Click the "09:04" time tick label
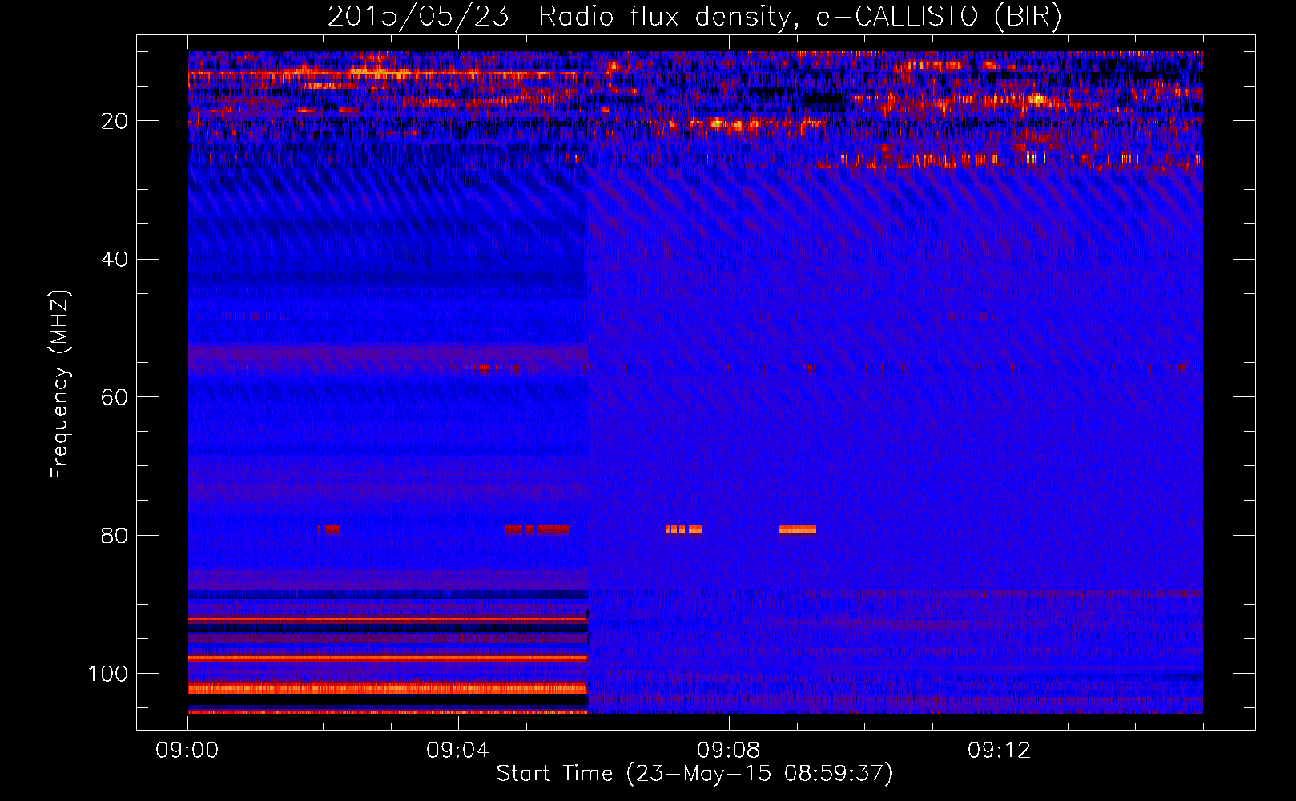 tap(458, 750)
